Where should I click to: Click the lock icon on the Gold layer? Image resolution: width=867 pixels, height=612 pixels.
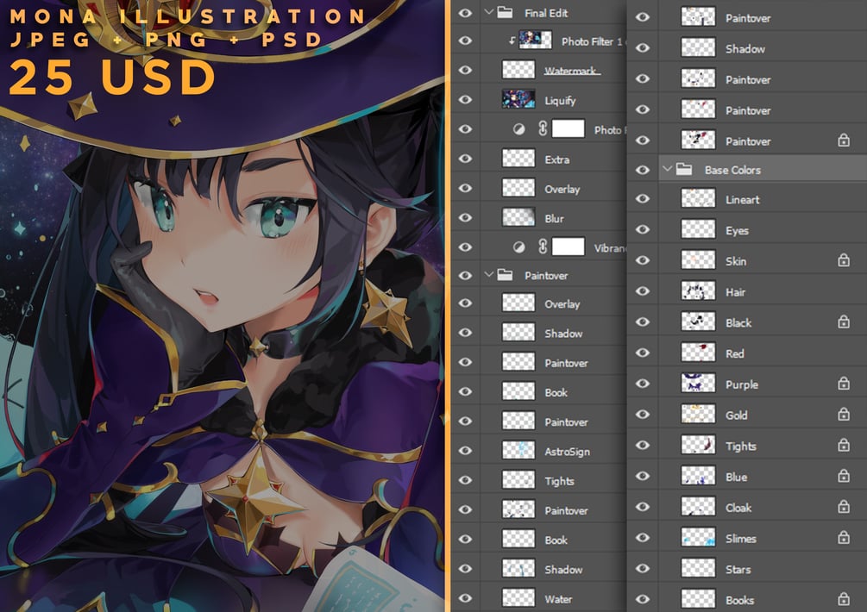click(x=843, y=415)
